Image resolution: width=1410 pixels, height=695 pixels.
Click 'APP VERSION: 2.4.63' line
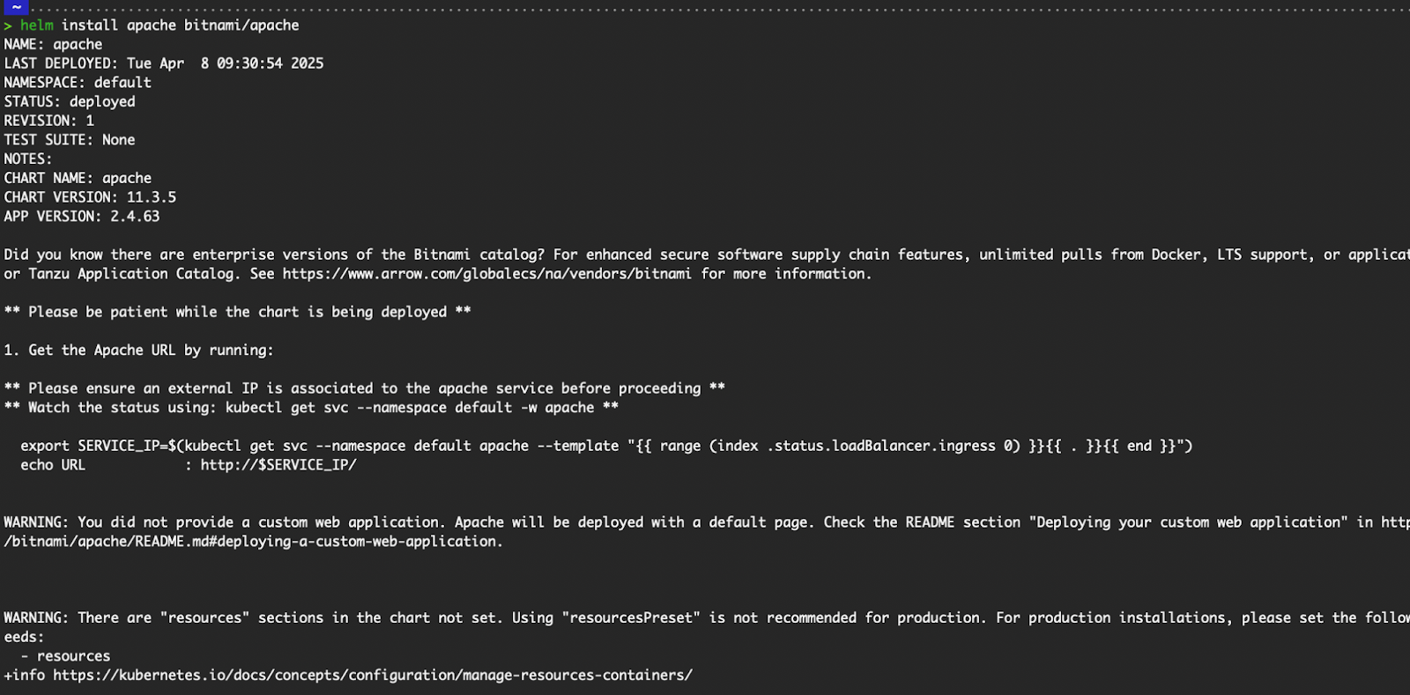pyautogui.click(x=82, y=217)
